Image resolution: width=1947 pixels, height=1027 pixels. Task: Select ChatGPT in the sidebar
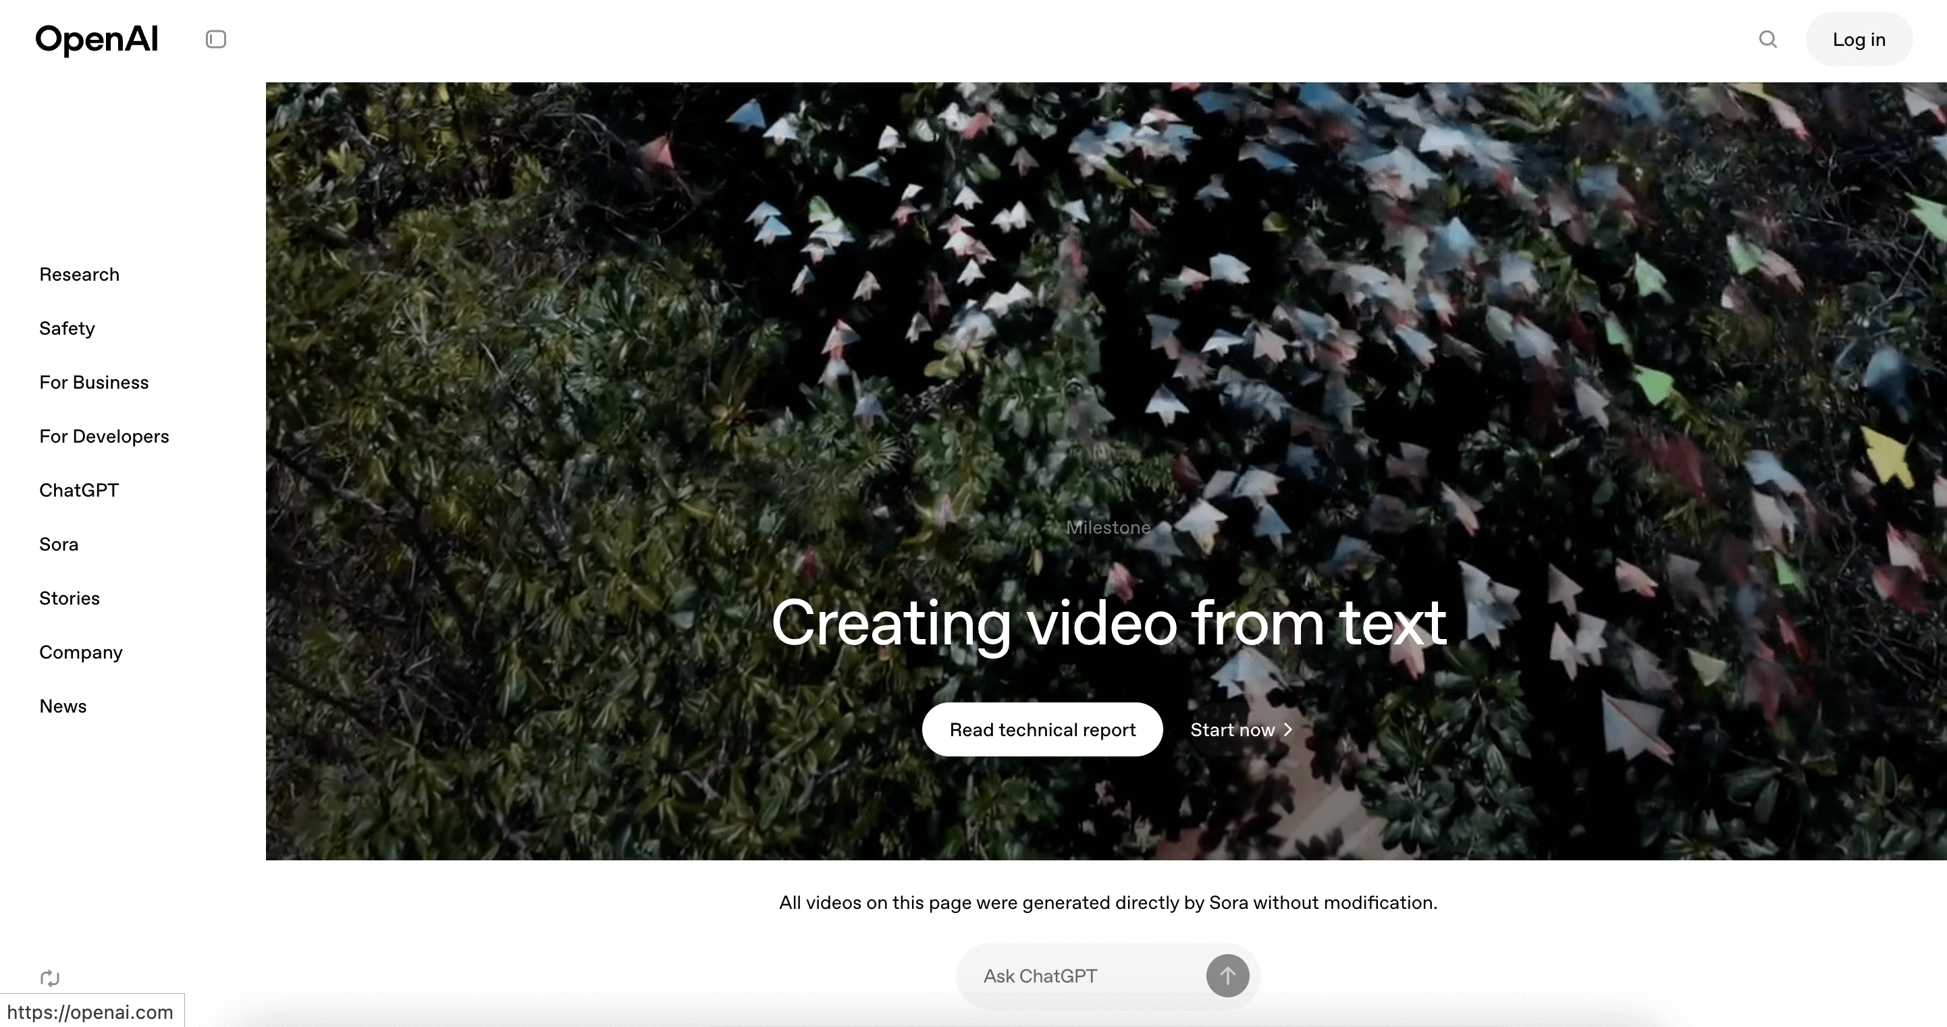(x=78, y=491)
